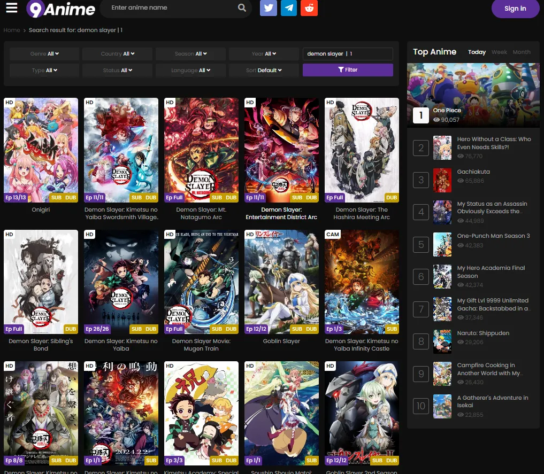
Task: Click the search magnifier icon
Action: pos(242,8)
